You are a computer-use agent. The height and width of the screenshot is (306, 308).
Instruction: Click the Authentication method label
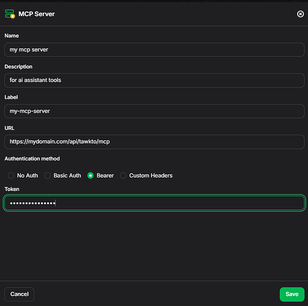[32, 159]
